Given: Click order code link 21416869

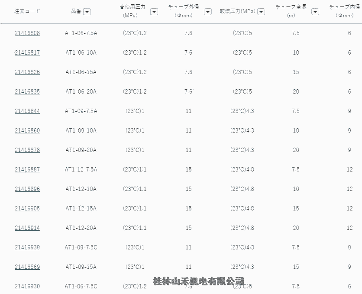Looking at the screenshot, I should click(x=27, y=267).
